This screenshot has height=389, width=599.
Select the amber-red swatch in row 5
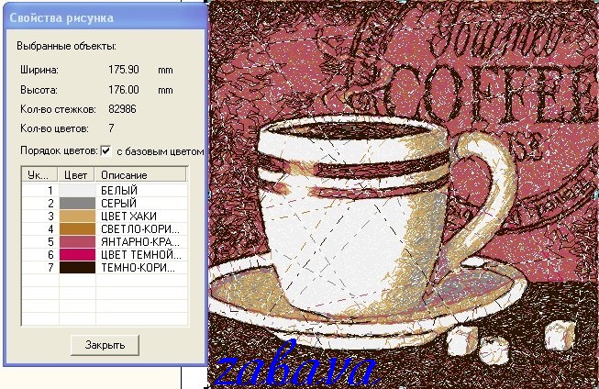click(77, 241)
